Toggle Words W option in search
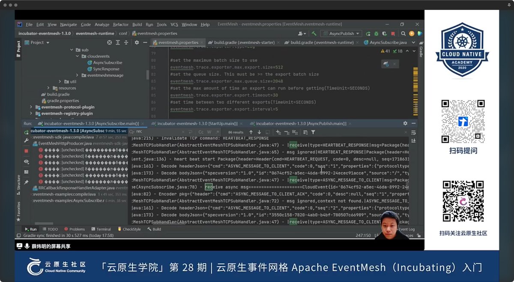This screenshot has height=282, width=514. click(209, 132)
